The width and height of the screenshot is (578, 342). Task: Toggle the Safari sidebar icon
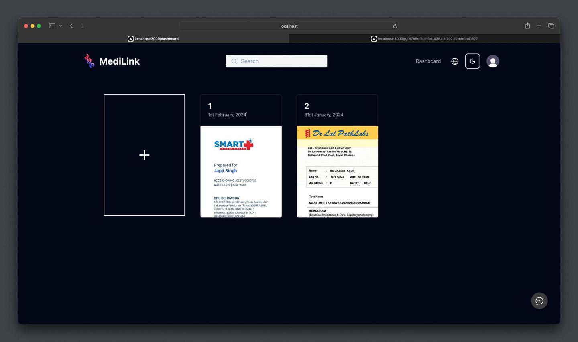click(52, 26)
